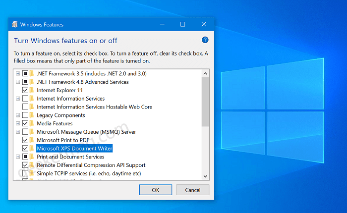Click the folder icon beside Microsoft Message Queue Server

coord(32,132)
